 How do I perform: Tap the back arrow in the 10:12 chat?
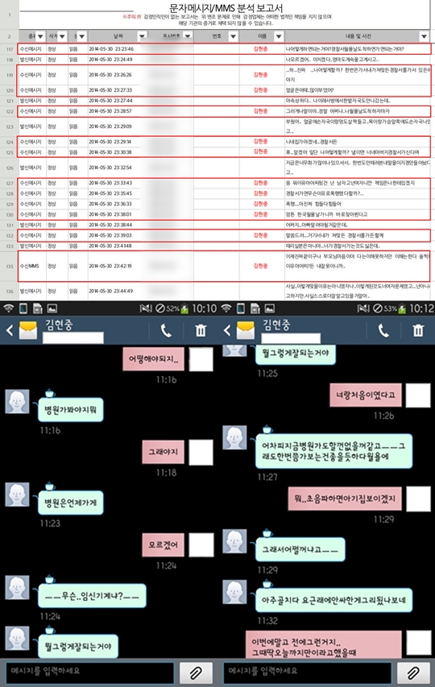tap(227, 330)
